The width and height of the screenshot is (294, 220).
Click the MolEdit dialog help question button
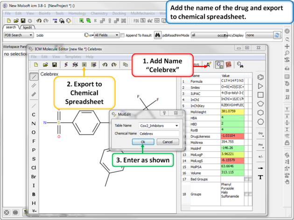[x=164, y=113]
